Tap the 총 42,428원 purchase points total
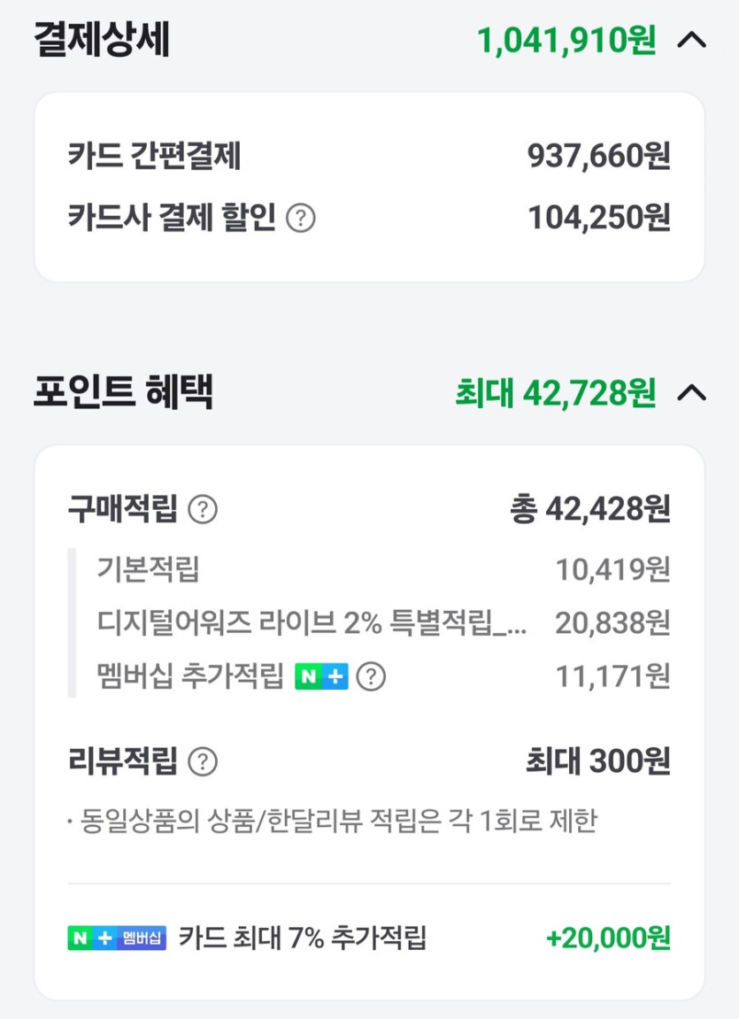 tap(589, 509)
